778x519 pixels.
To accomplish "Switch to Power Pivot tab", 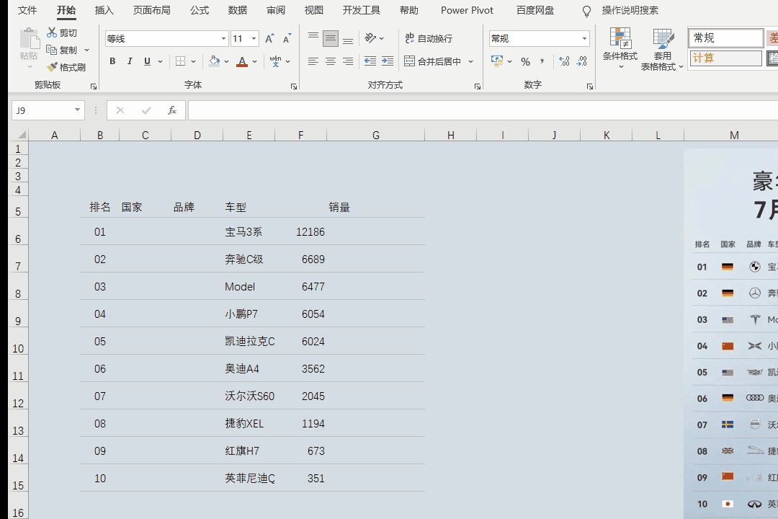I will tap(467, 10).
